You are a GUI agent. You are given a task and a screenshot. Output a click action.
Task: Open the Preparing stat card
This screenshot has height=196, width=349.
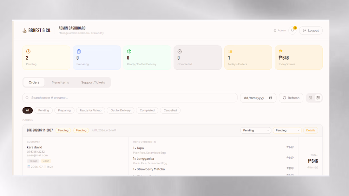(97, 58)
